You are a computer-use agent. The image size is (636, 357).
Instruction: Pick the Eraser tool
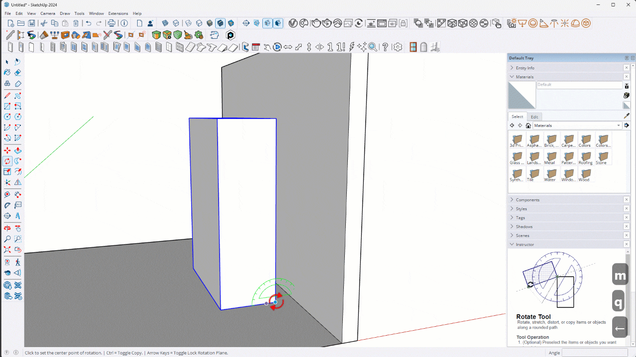coord(18,72)
